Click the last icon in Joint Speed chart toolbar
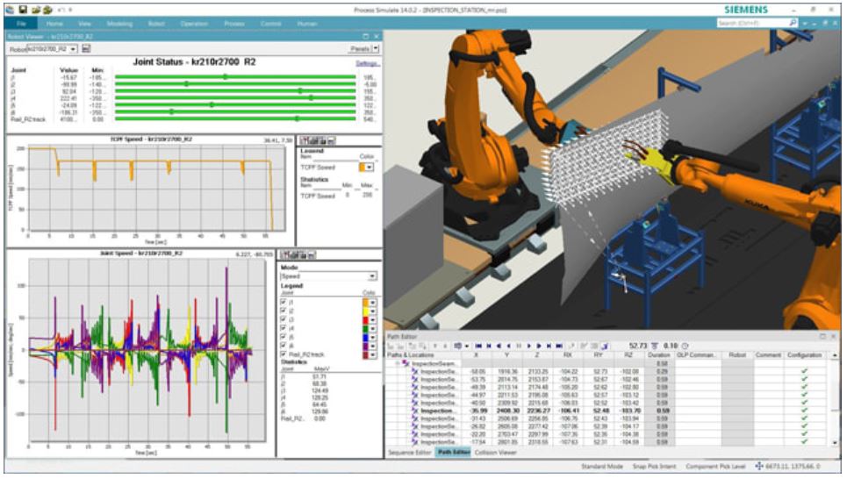Image resolution: width=854 pixels, height=486 pixels. (312, 254)
